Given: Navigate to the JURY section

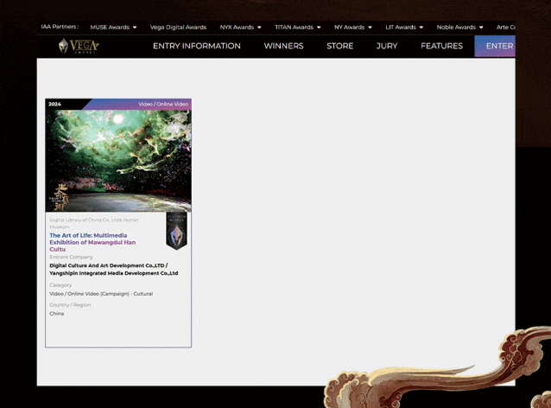Looking at the screenshot, I should 387,46.
